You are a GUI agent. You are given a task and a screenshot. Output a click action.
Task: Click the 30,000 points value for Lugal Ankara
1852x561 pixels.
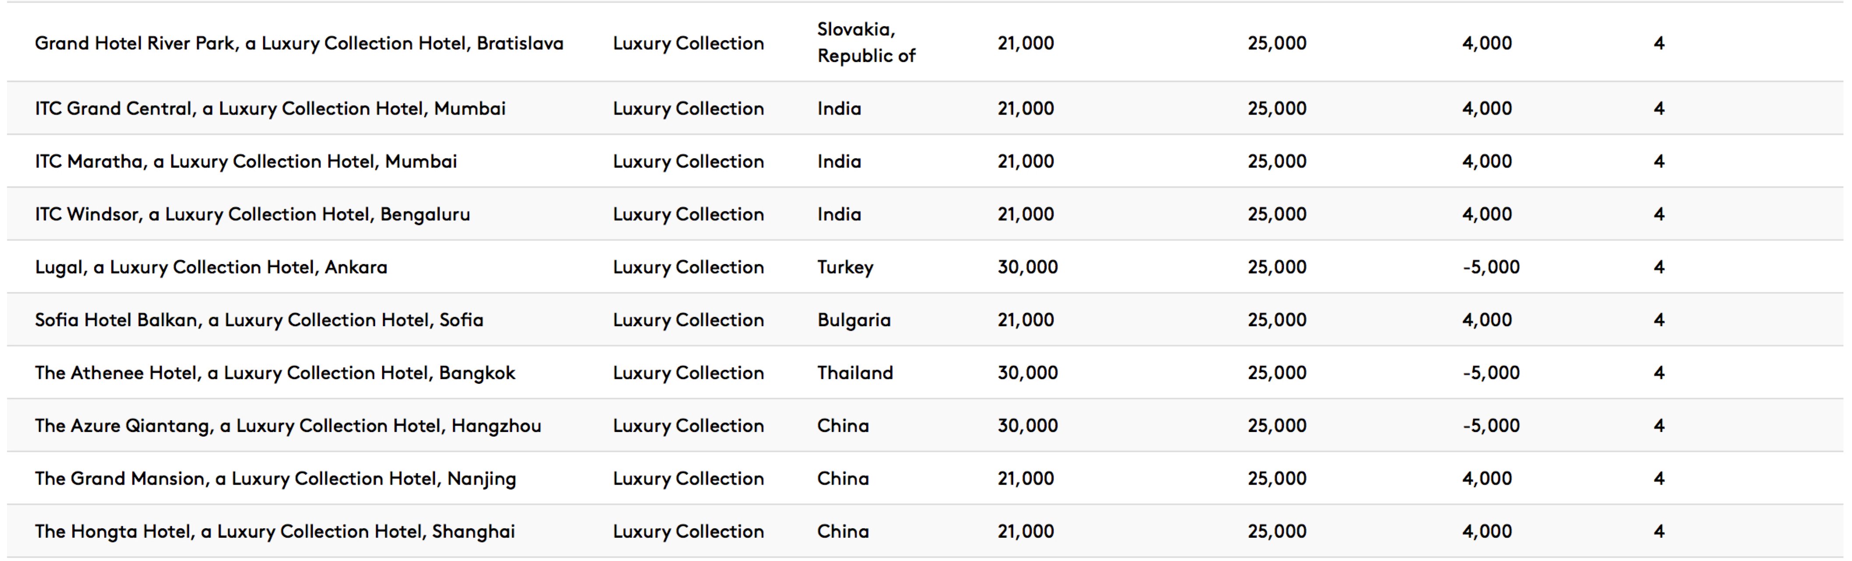(x=1027, y=267)
